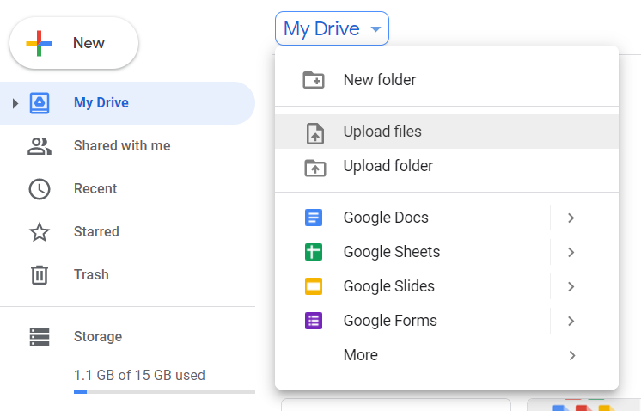Click the Storage stacked bars icon
This screenshot has width=641, height=411.
(x=40, y=337)
